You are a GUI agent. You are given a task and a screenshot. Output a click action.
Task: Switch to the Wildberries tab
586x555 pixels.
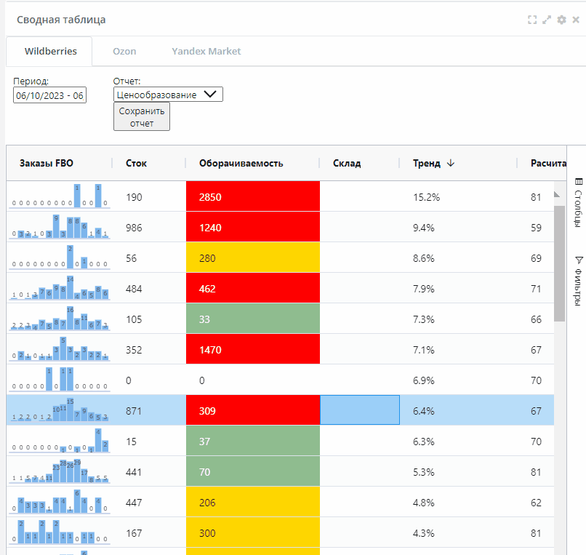[x=50, y=51]
